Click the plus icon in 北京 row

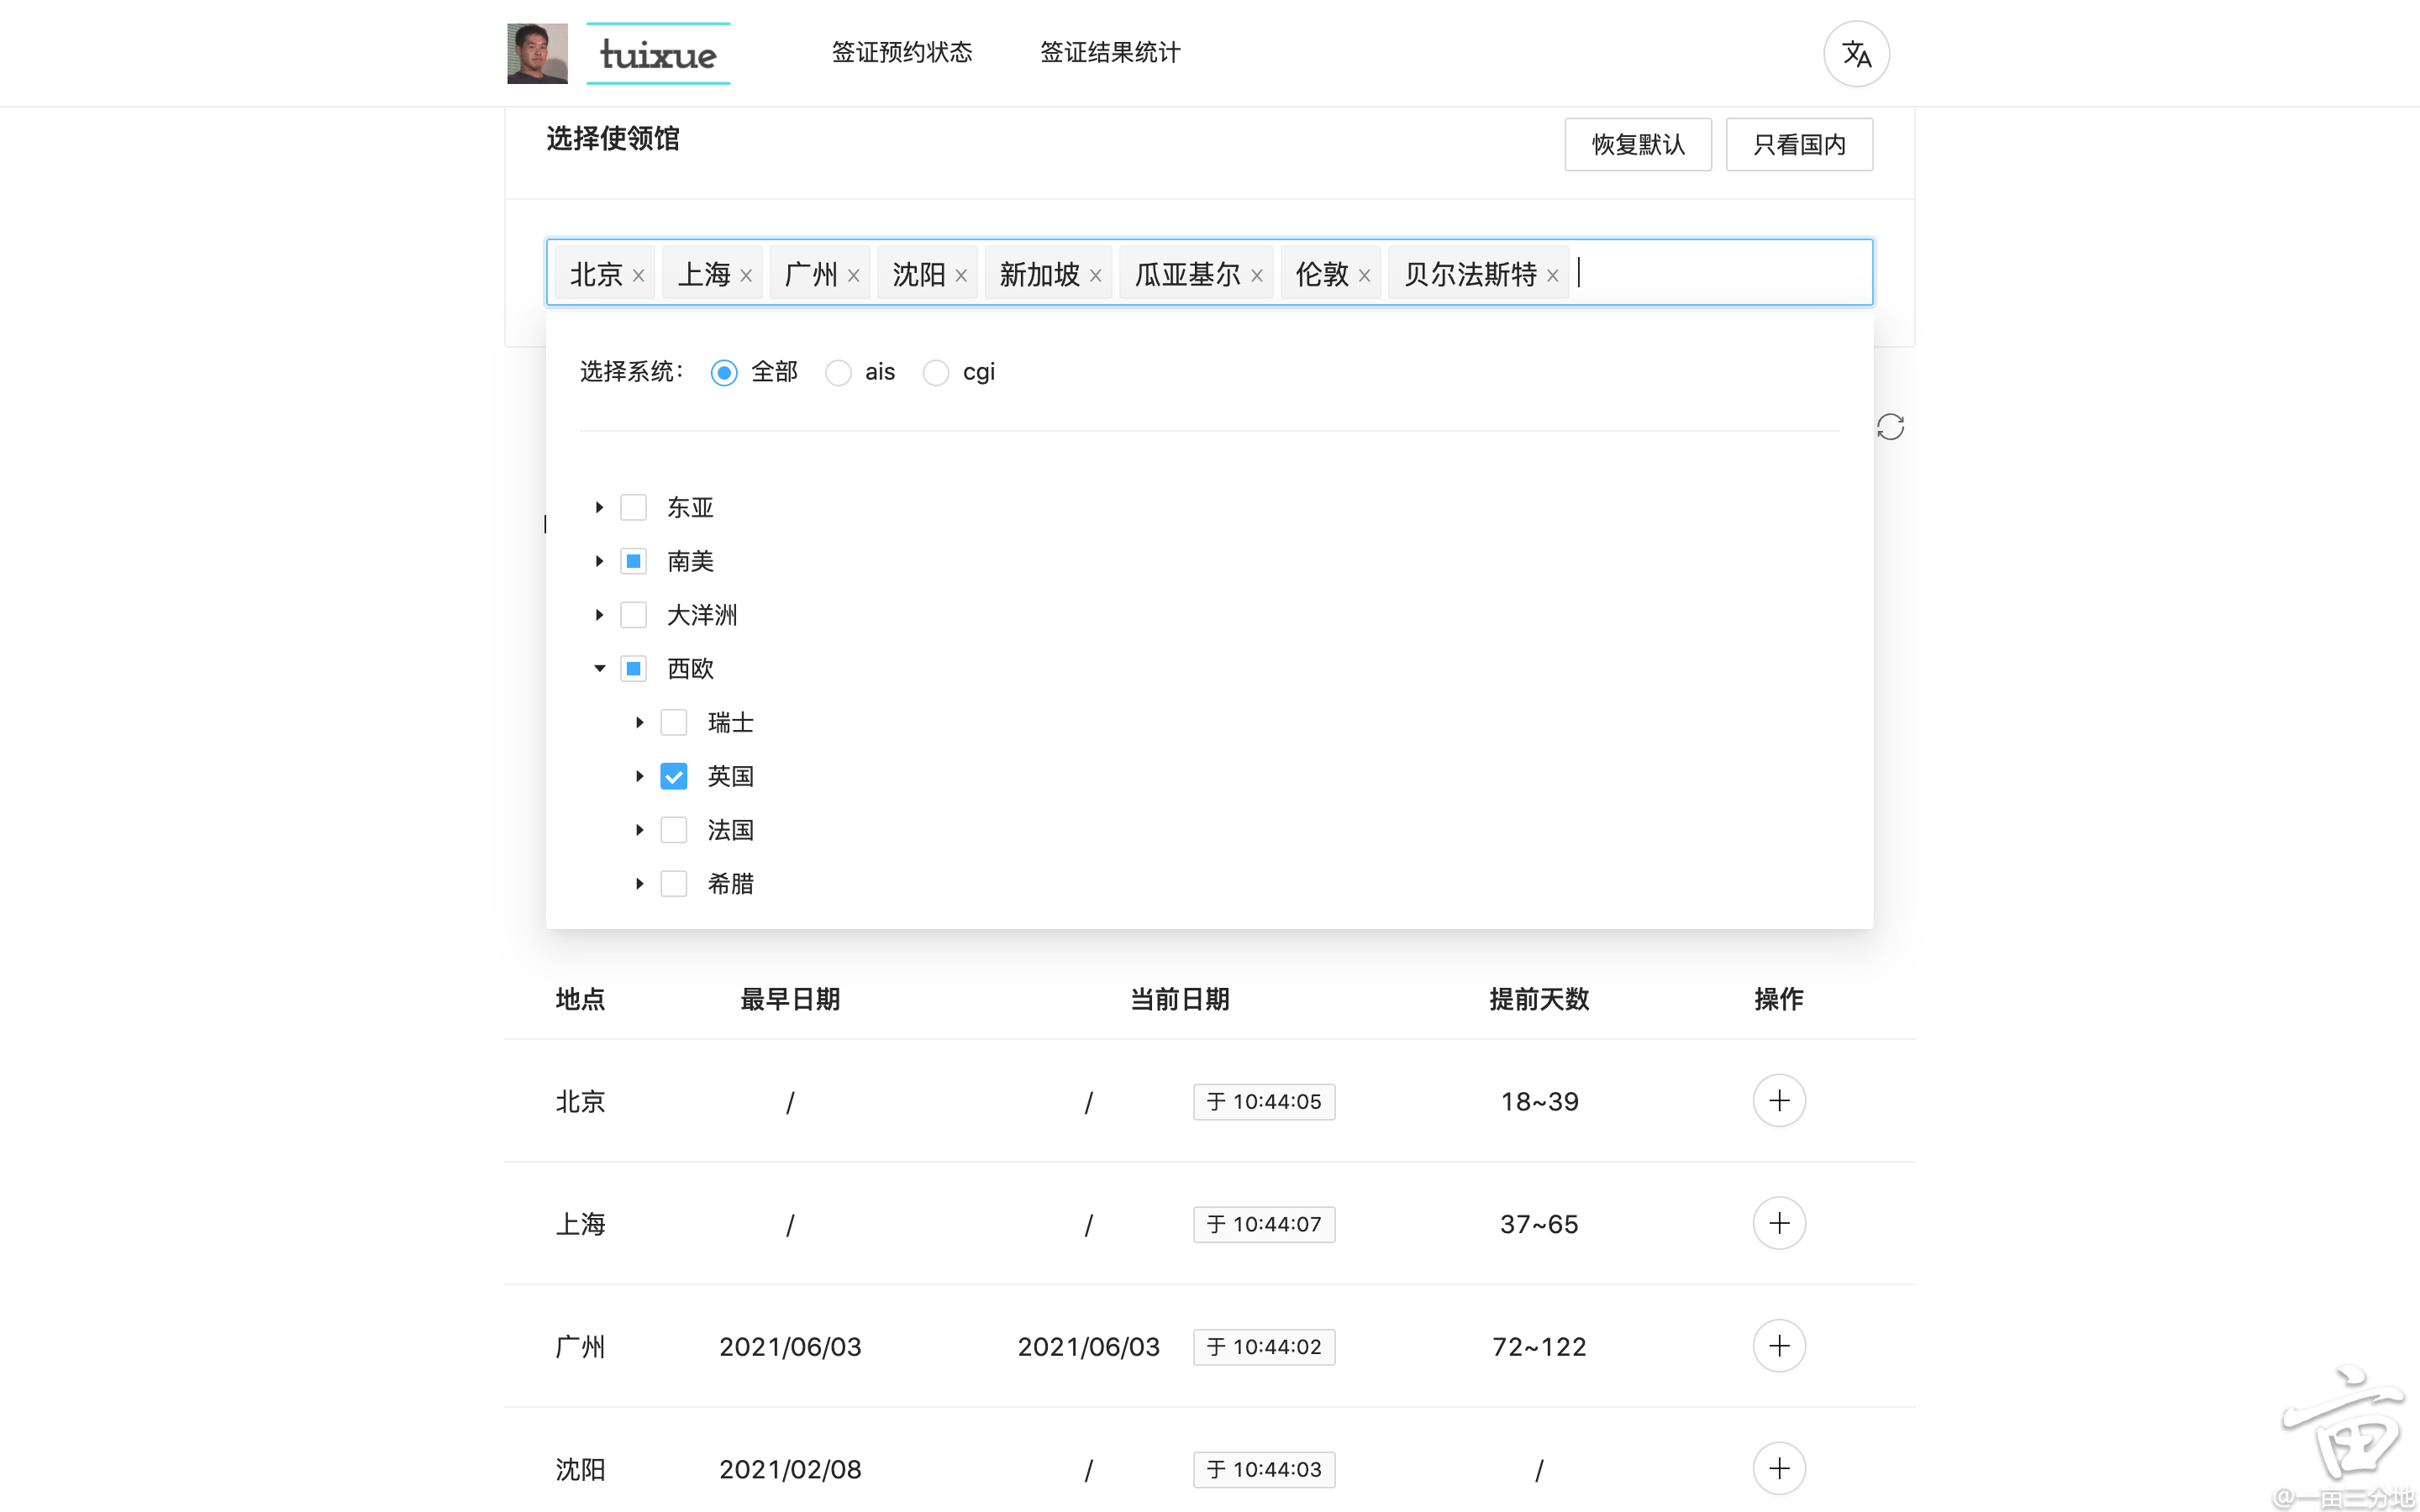click(x=1778, y=1101)
